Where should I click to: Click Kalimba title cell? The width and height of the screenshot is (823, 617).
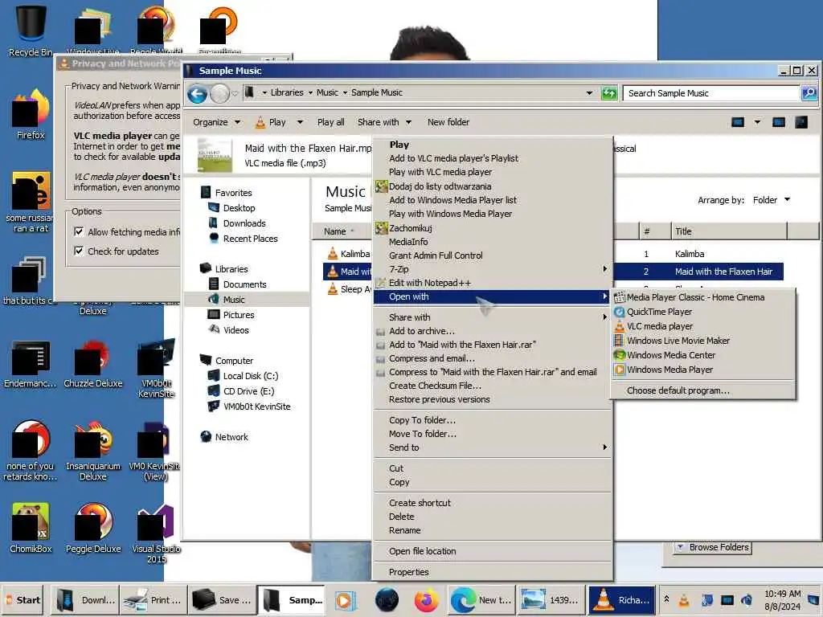pyautogui.click(x=690, y=254)
